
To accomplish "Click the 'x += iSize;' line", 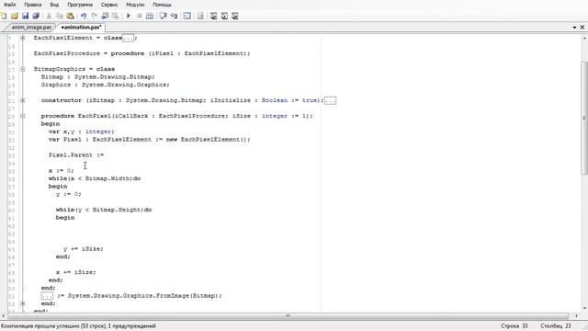I will click(76, 272).
